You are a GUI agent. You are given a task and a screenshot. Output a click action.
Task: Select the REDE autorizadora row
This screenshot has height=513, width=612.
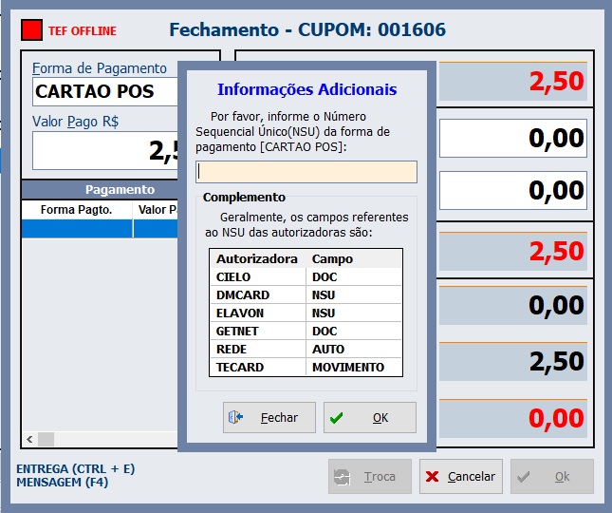306,349
